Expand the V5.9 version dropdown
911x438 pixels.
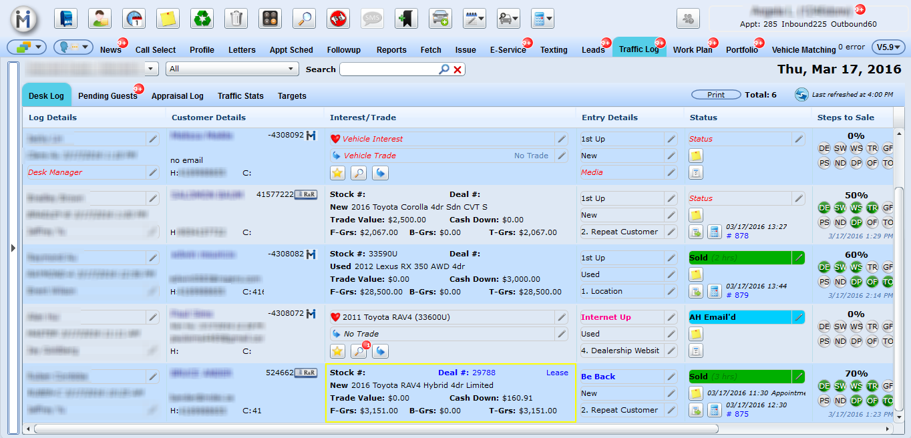888,47
